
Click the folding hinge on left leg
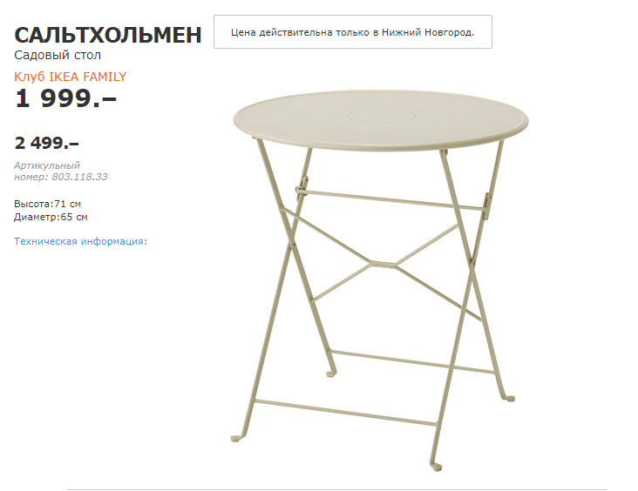(302, 189)
